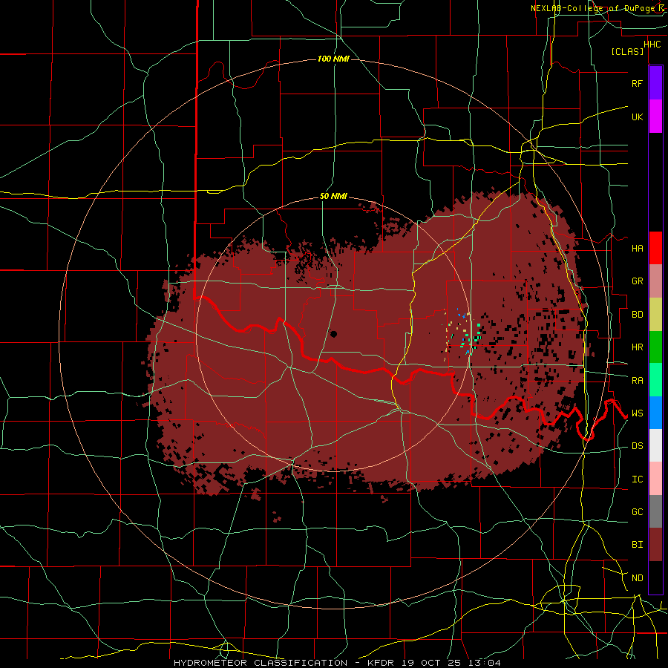
Task: Click the UK magenta legend swatch
Action: point(655,117)
